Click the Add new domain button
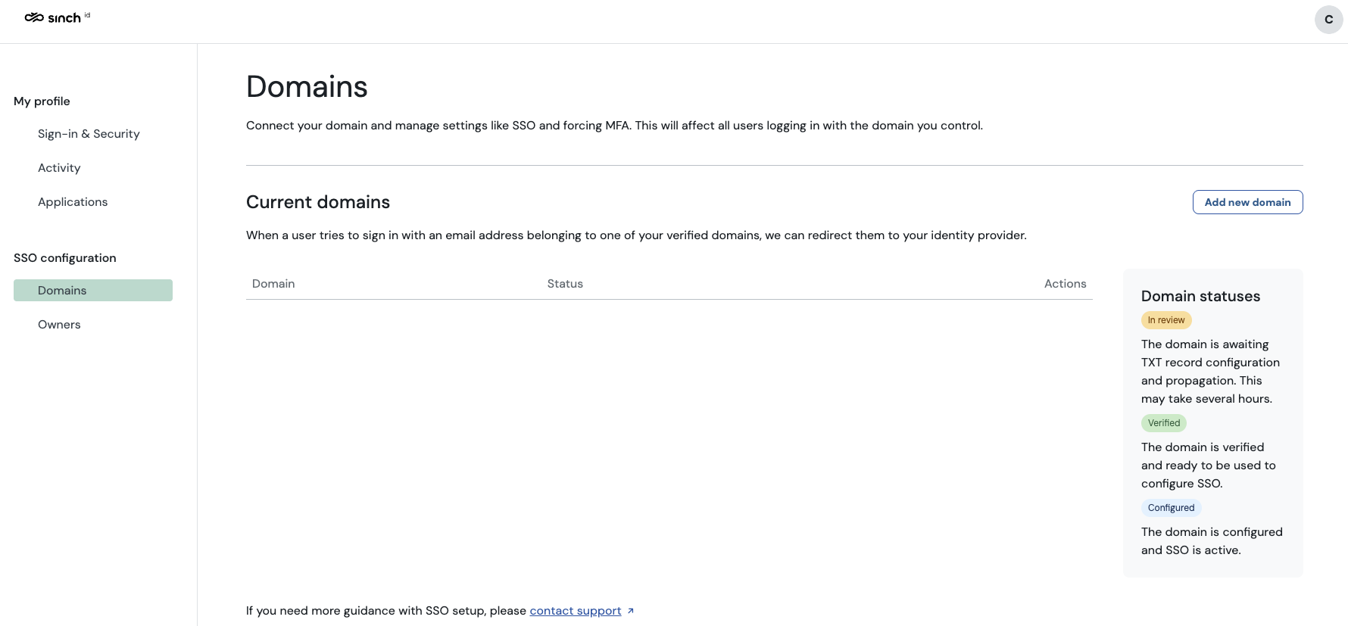 click(1247, 202)
